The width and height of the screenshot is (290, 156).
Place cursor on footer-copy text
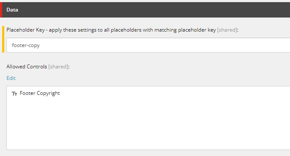coord(26,45)
